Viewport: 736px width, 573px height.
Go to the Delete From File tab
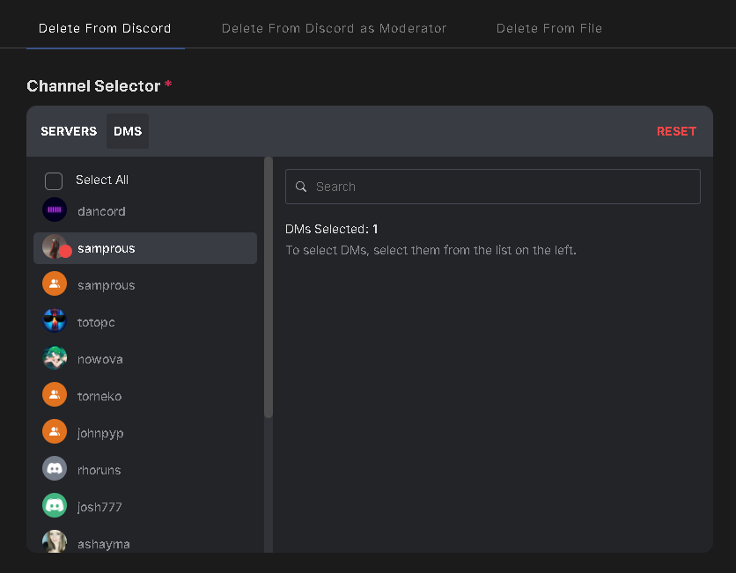point(549,29)
